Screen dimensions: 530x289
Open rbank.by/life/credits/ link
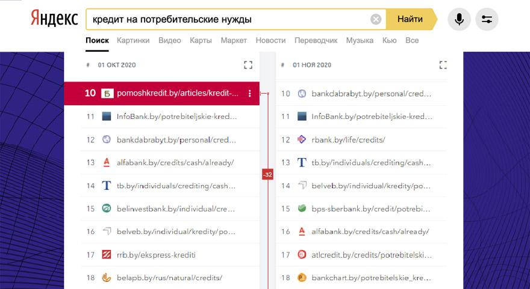pos(348,139)
